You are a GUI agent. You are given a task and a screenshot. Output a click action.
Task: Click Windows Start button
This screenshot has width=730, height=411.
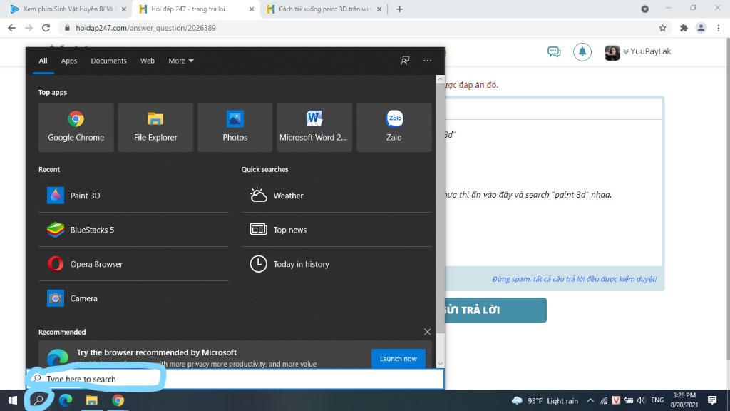(x=13, y=400)
